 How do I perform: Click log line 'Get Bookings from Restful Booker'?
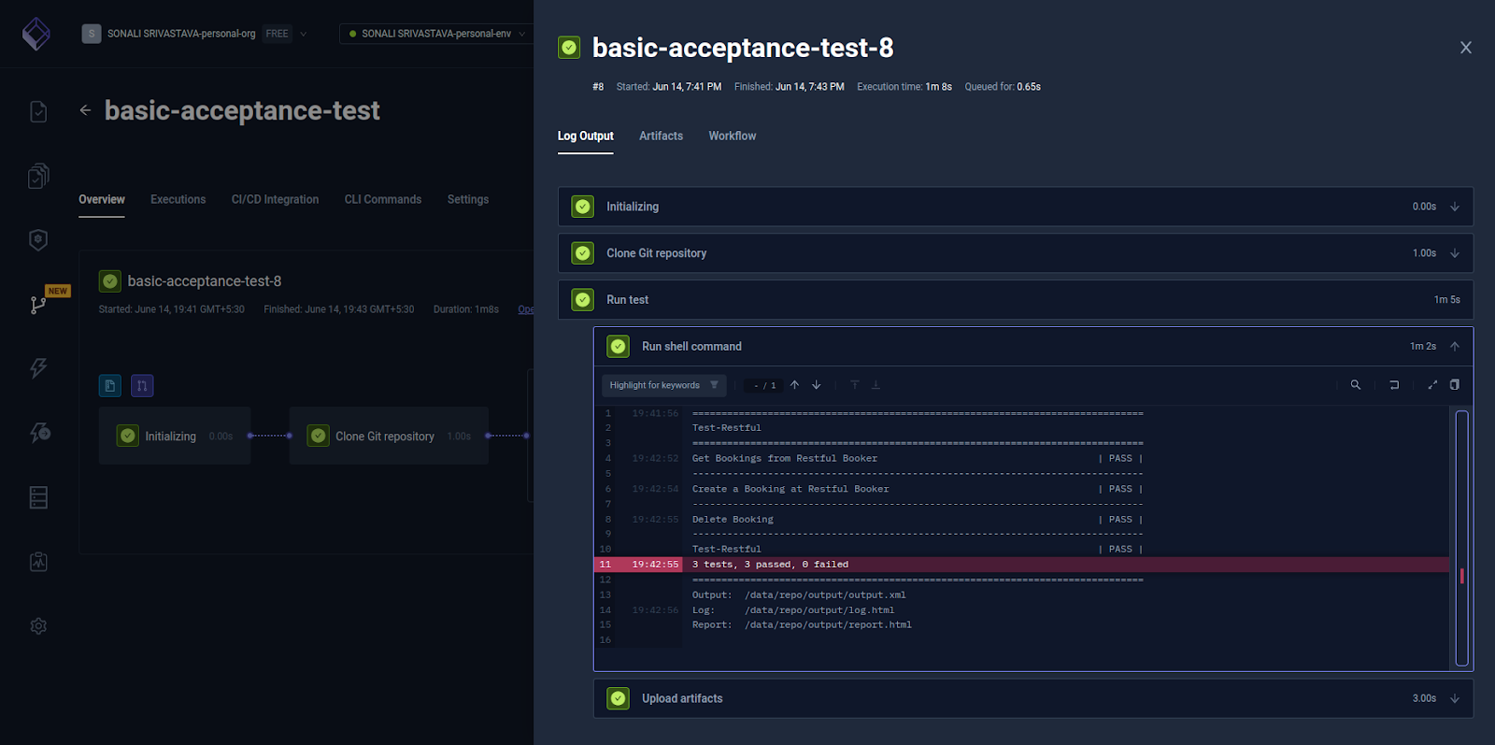(x=785, y=459)
